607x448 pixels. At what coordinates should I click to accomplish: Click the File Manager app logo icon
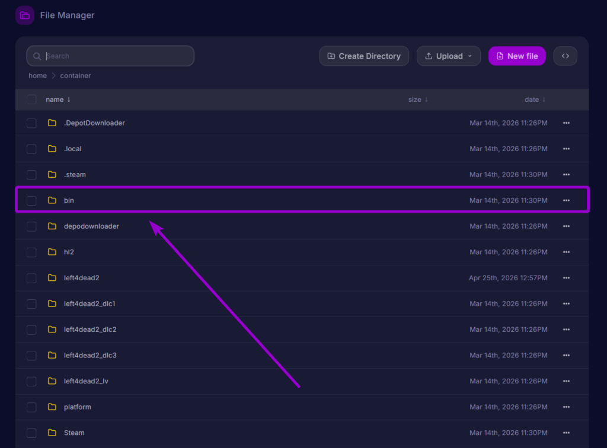tap(24, 14)
